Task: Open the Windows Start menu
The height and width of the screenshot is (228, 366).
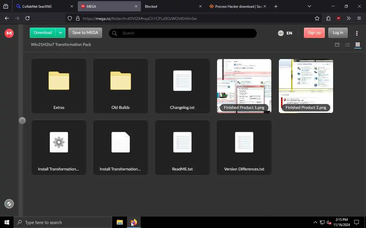Action: pyautogui.click(x=7, y=222)
